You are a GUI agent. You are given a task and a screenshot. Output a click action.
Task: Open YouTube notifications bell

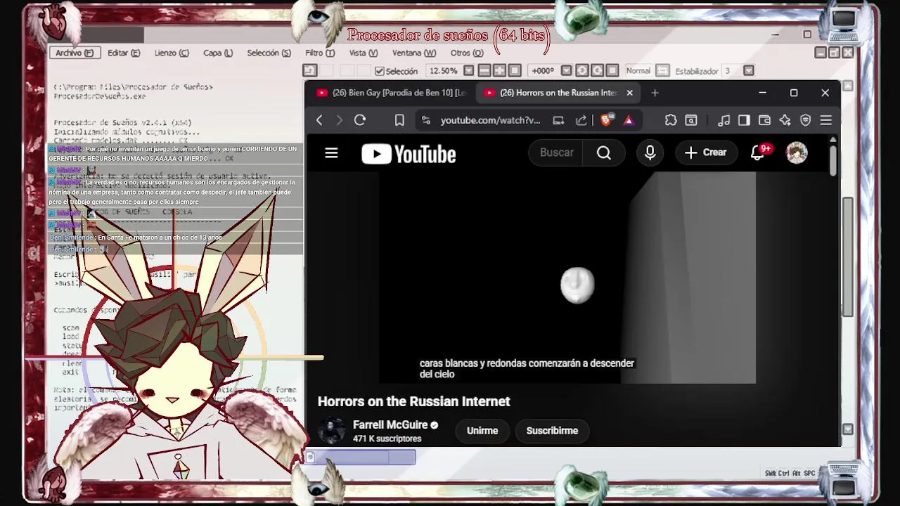(x=758, y=153)
